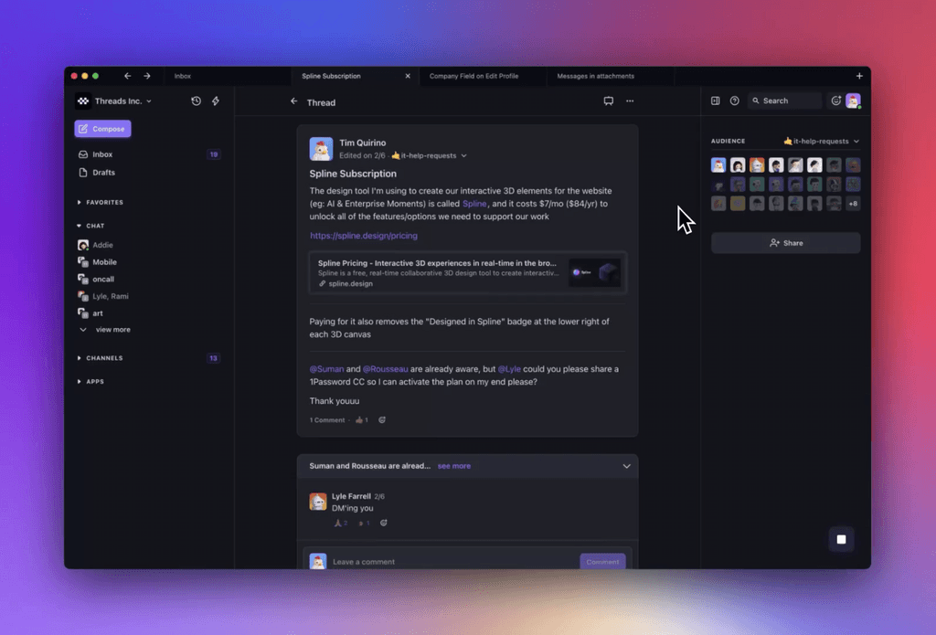The height and width of the screenshot is (635, 936).
Task: Open thread more options ellipsis
Action: [x=630, y=101]
